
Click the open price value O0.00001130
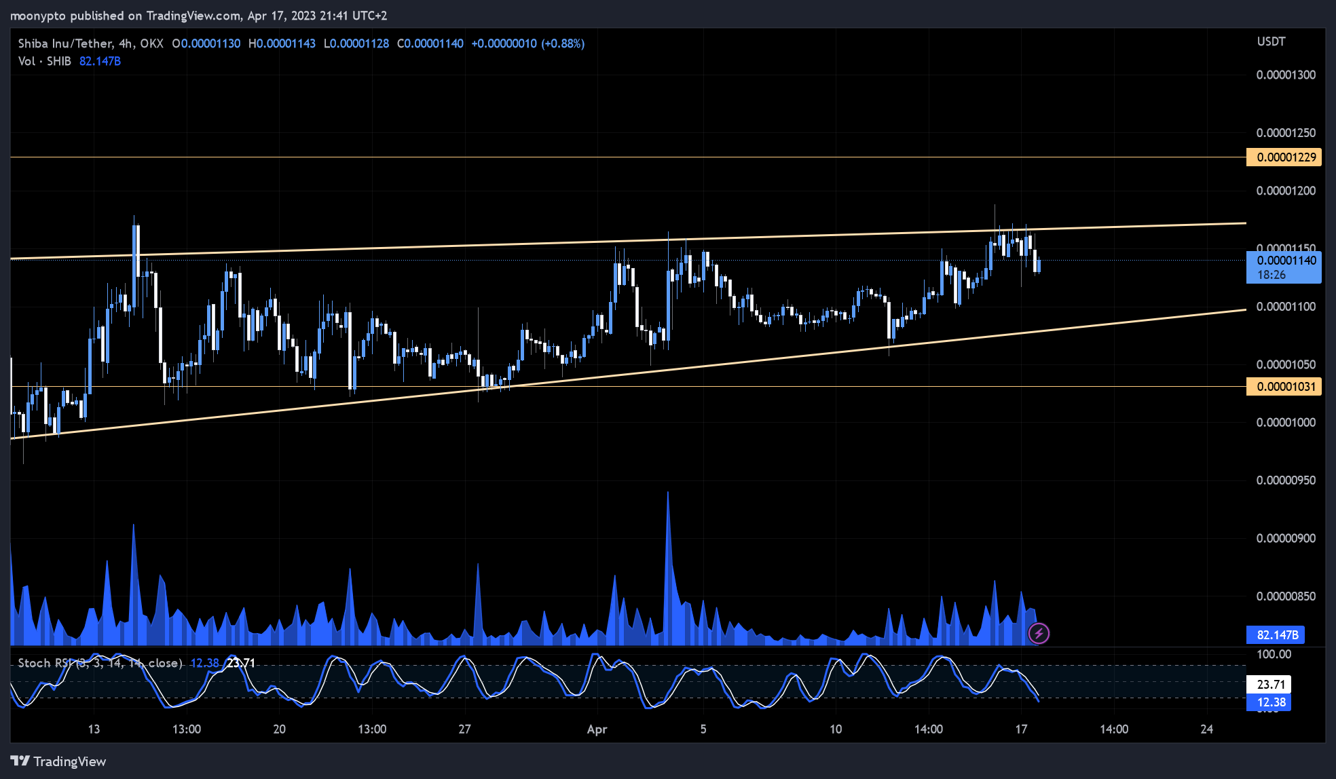[x=206, y=43]
